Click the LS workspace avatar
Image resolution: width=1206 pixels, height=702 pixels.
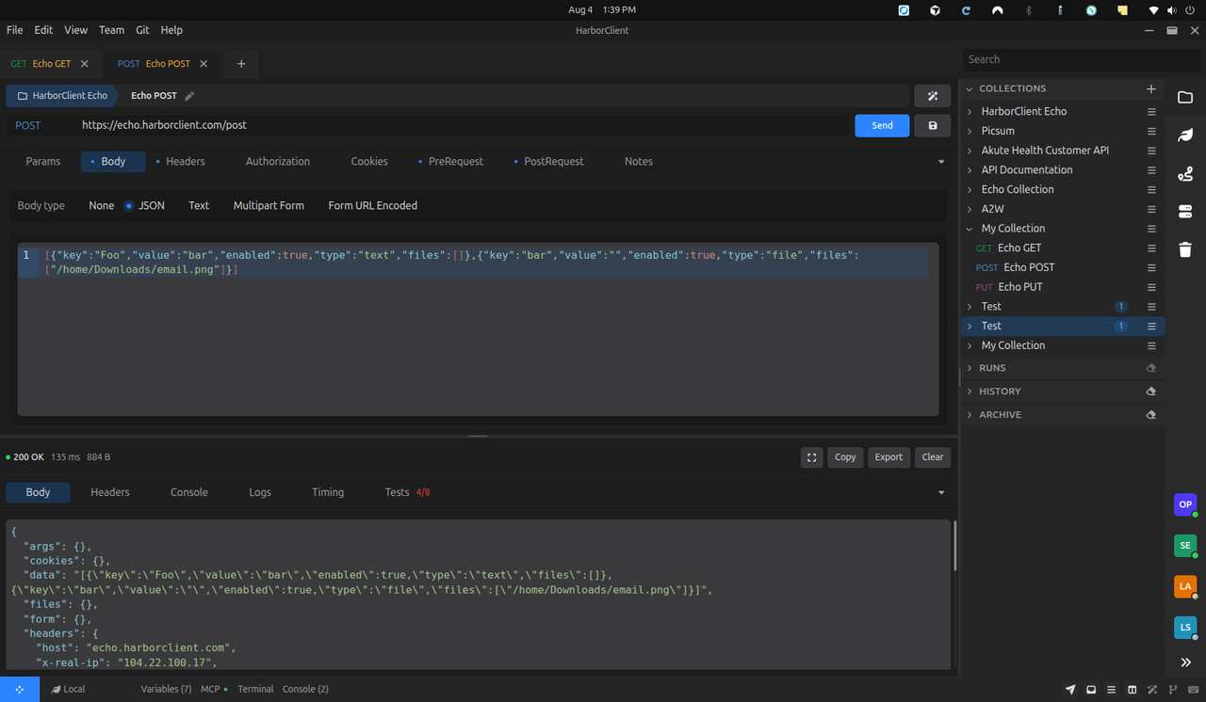point(1185,627)
